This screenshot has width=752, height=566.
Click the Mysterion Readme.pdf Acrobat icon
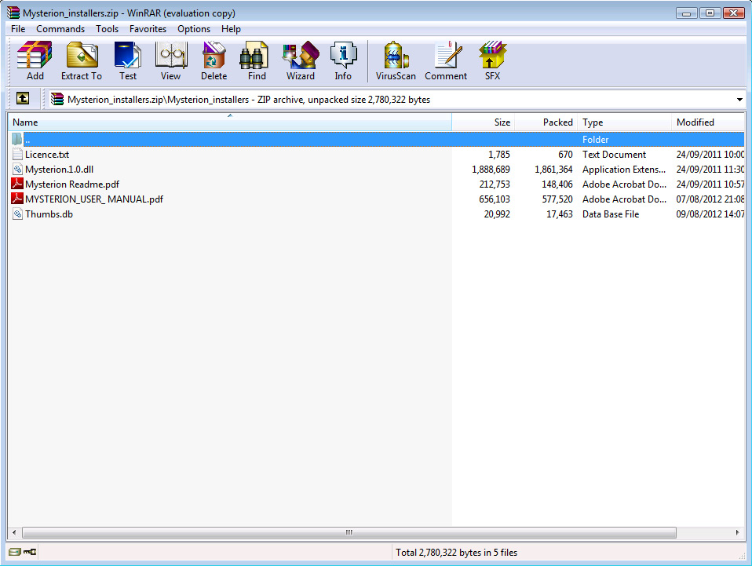click(17, 184)
